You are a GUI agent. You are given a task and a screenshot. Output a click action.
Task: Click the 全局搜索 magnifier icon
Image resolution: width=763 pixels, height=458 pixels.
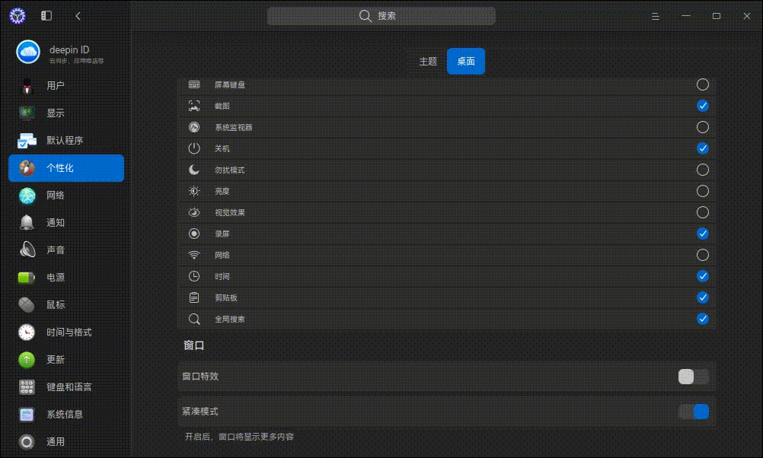[194, 319]
